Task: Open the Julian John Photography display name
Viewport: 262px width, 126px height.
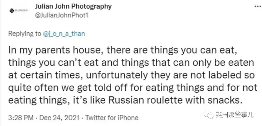Action: [73, 6]
